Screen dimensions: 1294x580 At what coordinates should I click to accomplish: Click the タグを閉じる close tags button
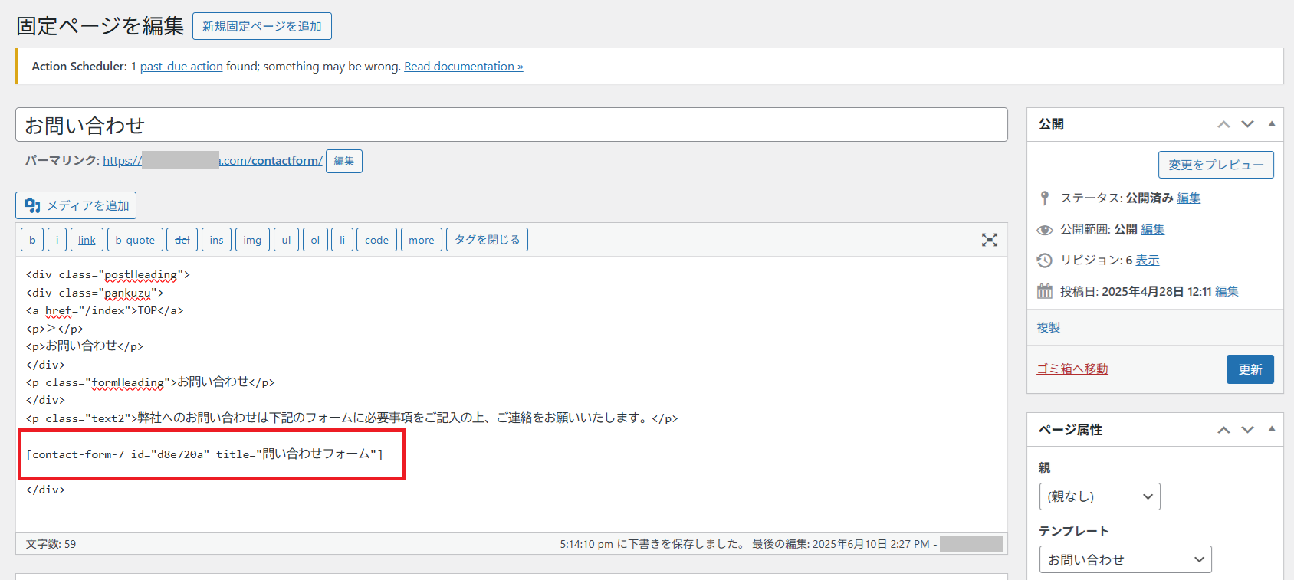(x=487, y=240)
